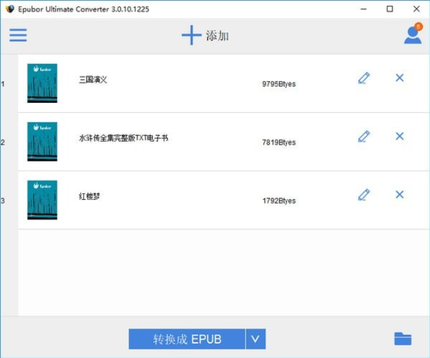Screen dimensions: 430x358
Task: Click the title 水浒传全集完整版TXT电子书
Action: click(x=124, y=138)
